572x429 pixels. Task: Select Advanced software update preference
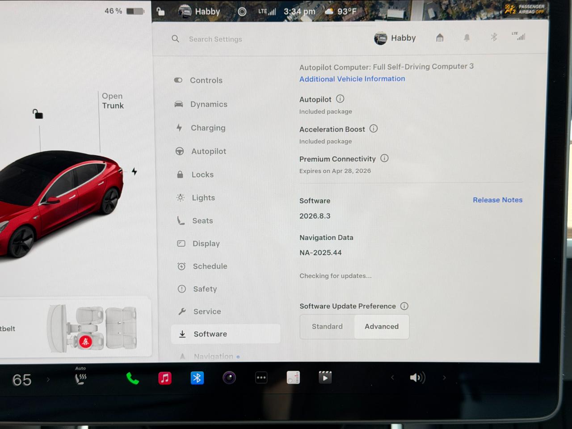(382, 326)
